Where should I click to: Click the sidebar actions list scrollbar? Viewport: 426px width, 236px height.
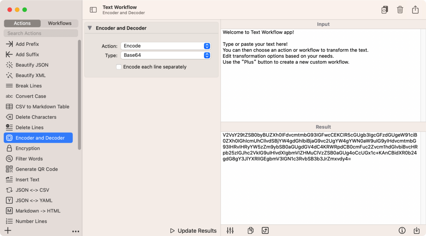80,94
